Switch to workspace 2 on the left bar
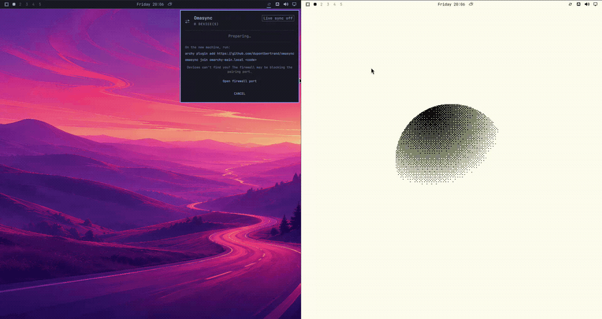Image resolution: width=602 pixels, height=319 pixels. click(21, 4)
